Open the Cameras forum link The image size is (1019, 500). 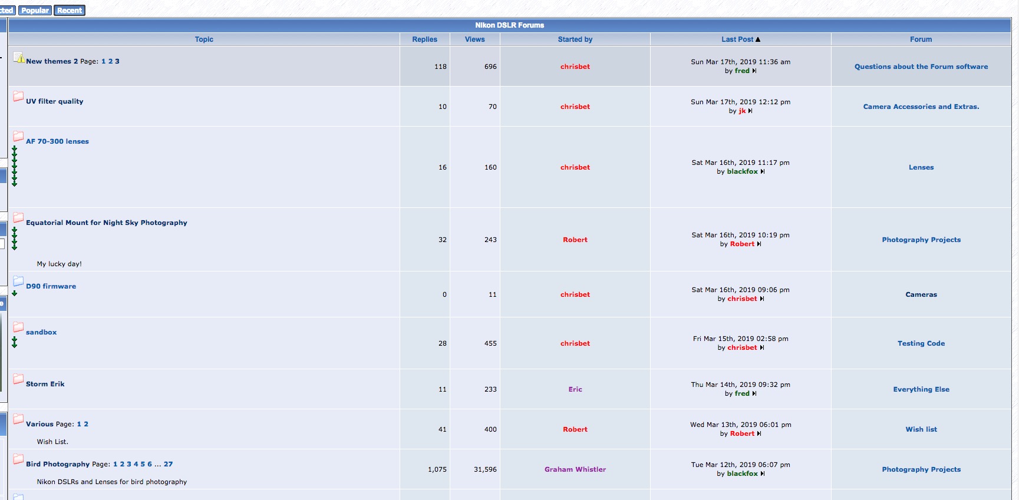tap(921, 294)
